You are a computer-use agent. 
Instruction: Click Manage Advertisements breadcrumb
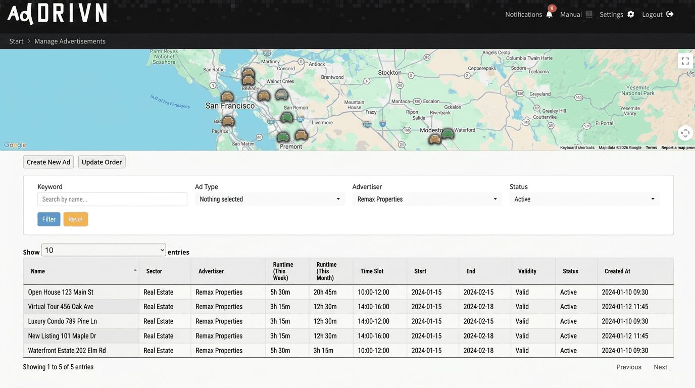tap(70, 41)
